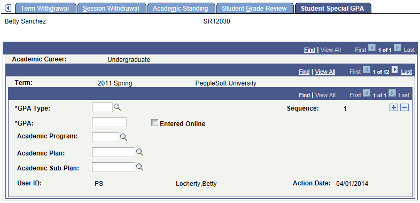Select the name Locherty,Betty
Viewport: 420px width, 203px height.
[196, 184]
